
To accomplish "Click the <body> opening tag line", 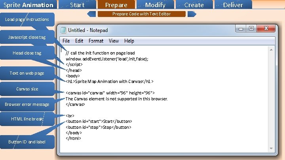I will tap(73, 76).
